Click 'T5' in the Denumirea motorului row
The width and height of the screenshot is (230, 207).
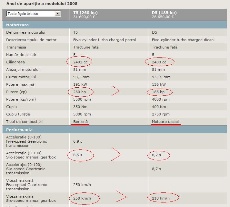[75, 32]
